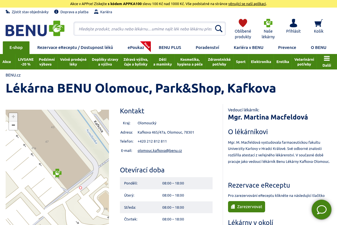The height and width of the screenshot is (225, 337).
Task: Open the Košík shopping cart
Action: coord(319,23)
